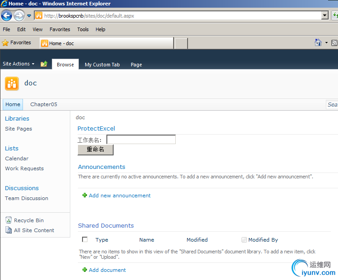Click the doc site title link
The height and width of the screenshot is (280, 338).
pyautogui.click(x=31, y=83)
